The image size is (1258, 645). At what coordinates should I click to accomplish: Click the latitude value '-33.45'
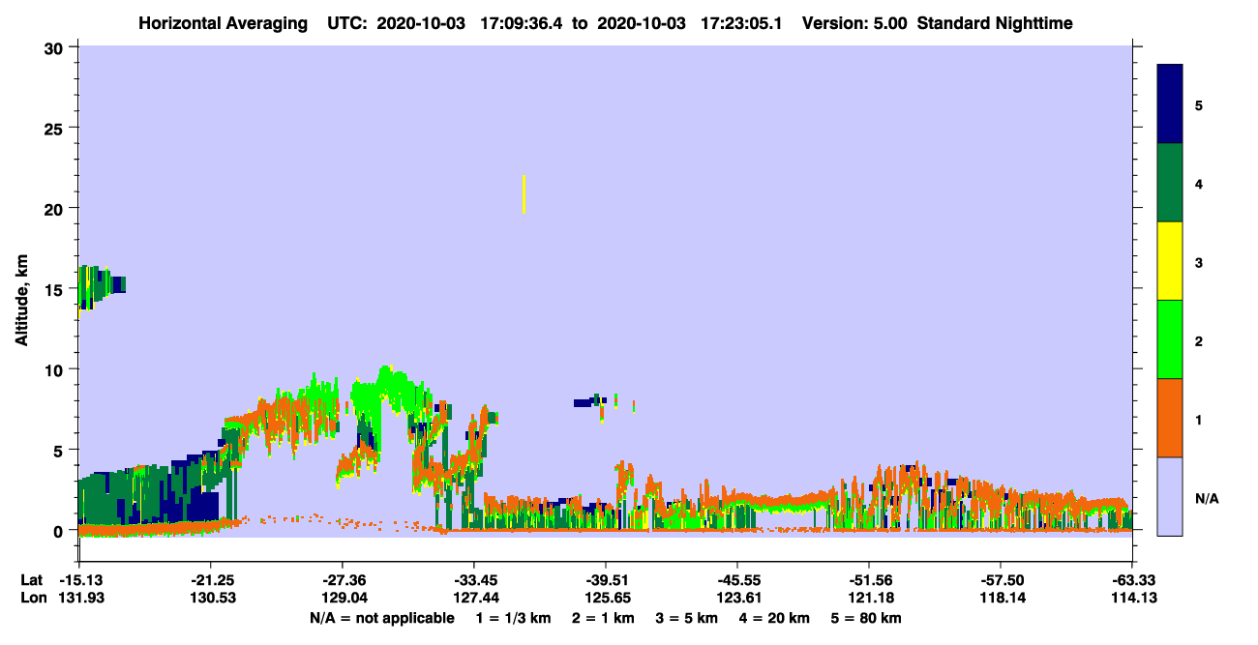click(x=473, y=579)
